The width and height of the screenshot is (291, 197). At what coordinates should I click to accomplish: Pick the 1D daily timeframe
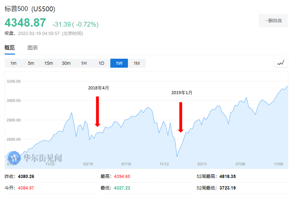coord(101,63)
